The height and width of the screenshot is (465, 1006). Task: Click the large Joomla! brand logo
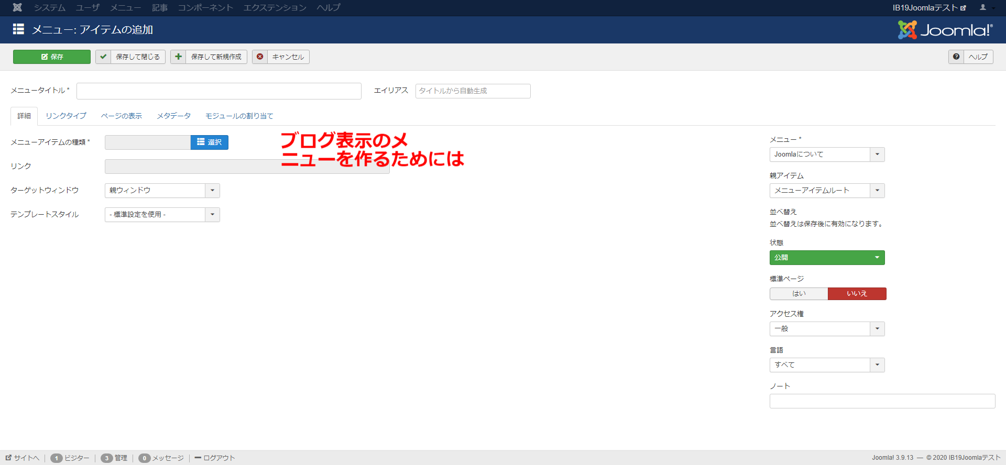tap(945, 30)
